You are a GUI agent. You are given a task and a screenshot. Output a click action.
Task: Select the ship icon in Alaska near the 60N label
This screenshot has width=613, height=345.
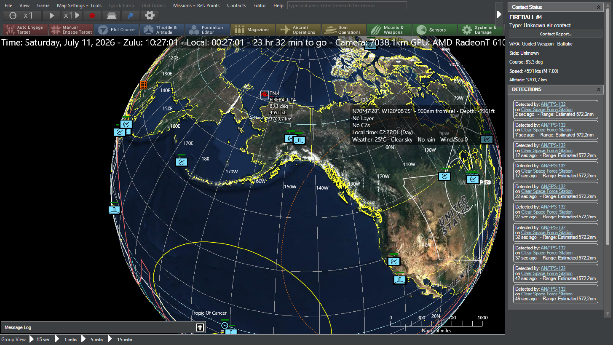click(x=299, y=140)
